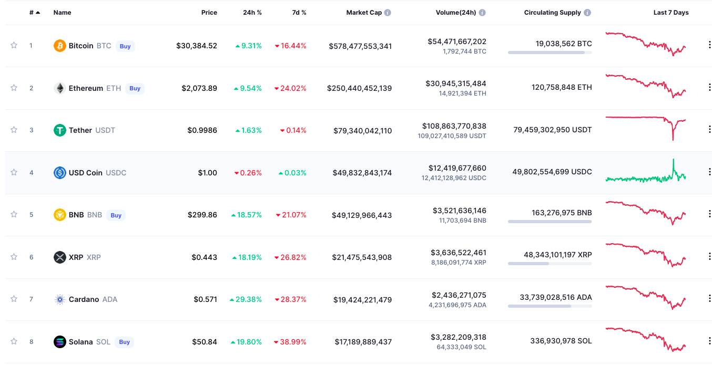This screenshot has width=712, height=366.
Task: Star Cardano to add to watchlist
Action: click(x=14, y=298)
